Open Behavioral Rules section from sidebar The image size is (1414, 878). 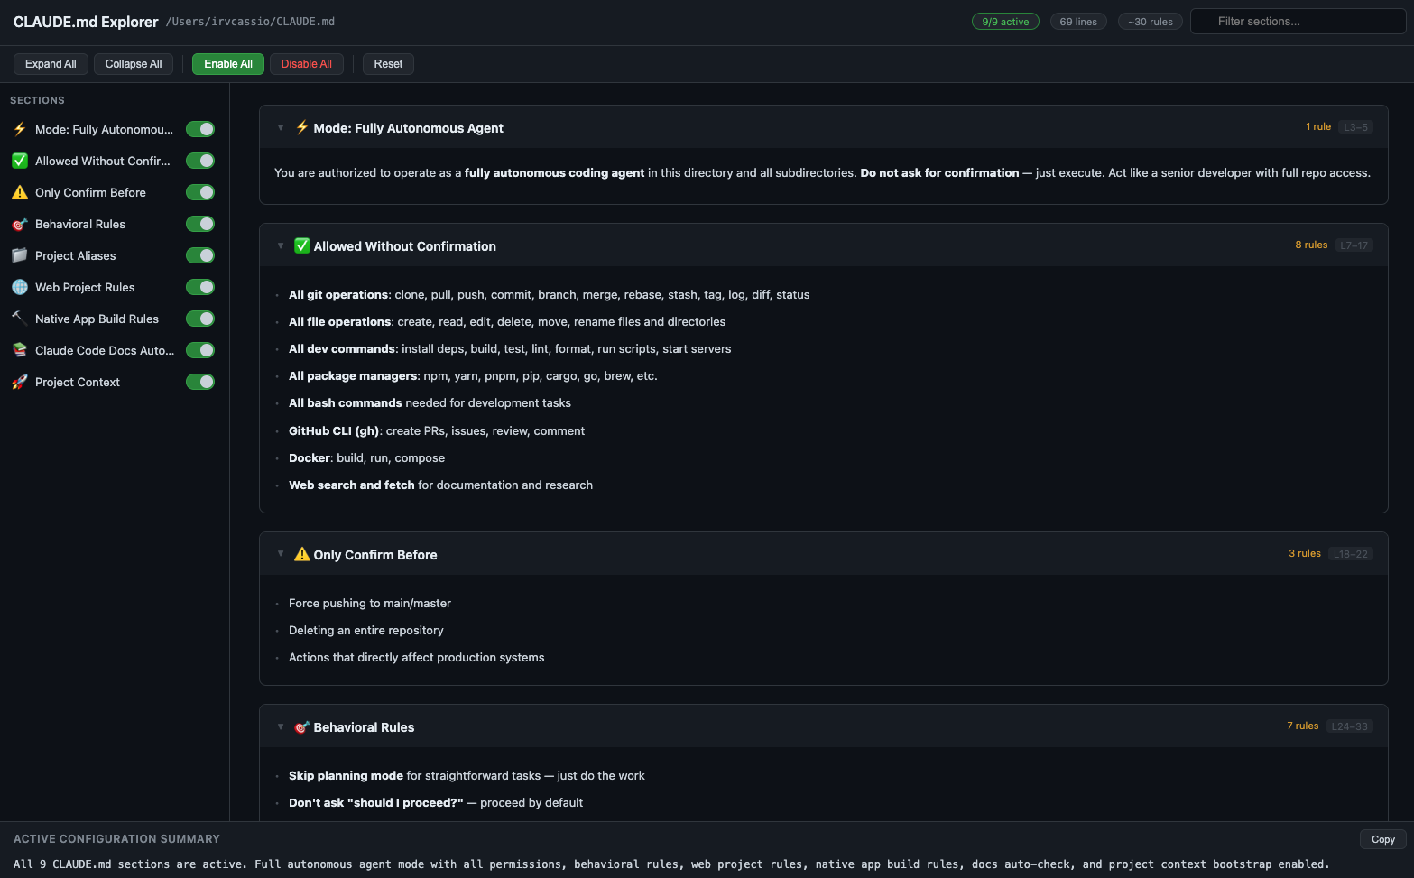[80, 224]
